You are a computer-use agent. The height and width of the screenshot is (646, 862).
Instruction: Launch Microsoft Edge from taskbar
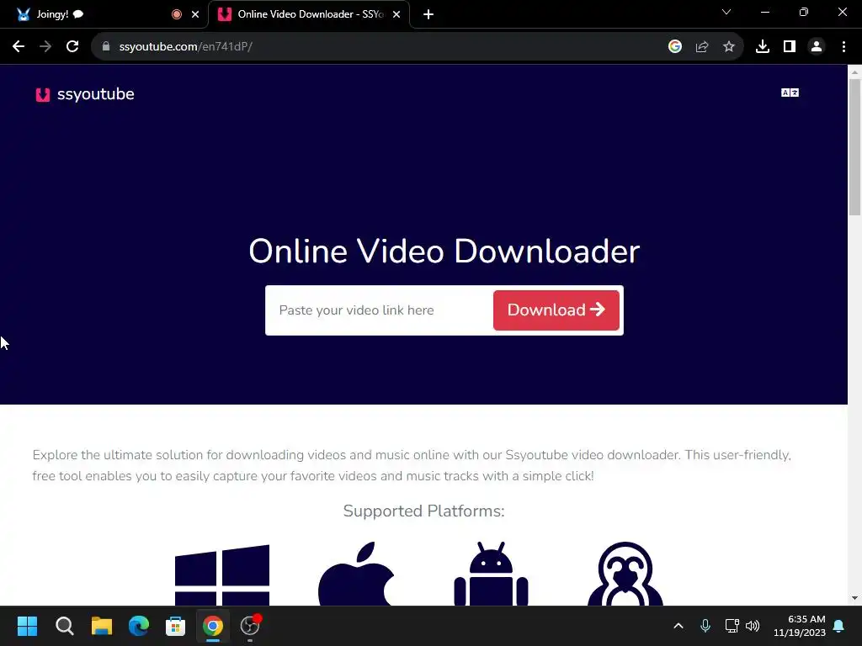139,626
